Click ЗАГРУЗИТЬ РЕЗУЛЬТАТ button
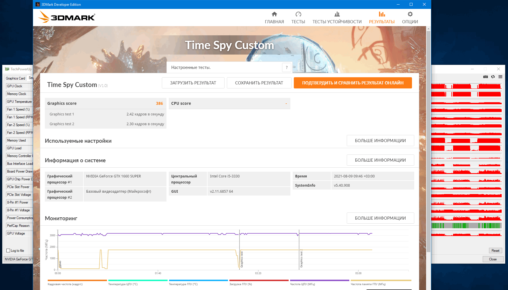Screen dimensions: 508x290 pos(193,83)
